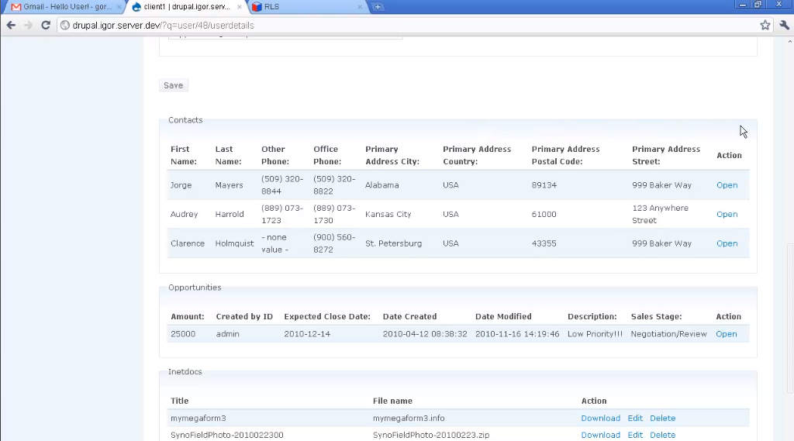Click the browser forward arrow
Viewport: 794px width, 441px height.
pyautogui.click(x=28, y=25)
